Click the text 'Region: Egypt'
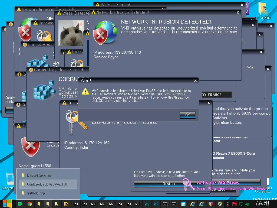The image size is (277, 208). click(105, 57)
